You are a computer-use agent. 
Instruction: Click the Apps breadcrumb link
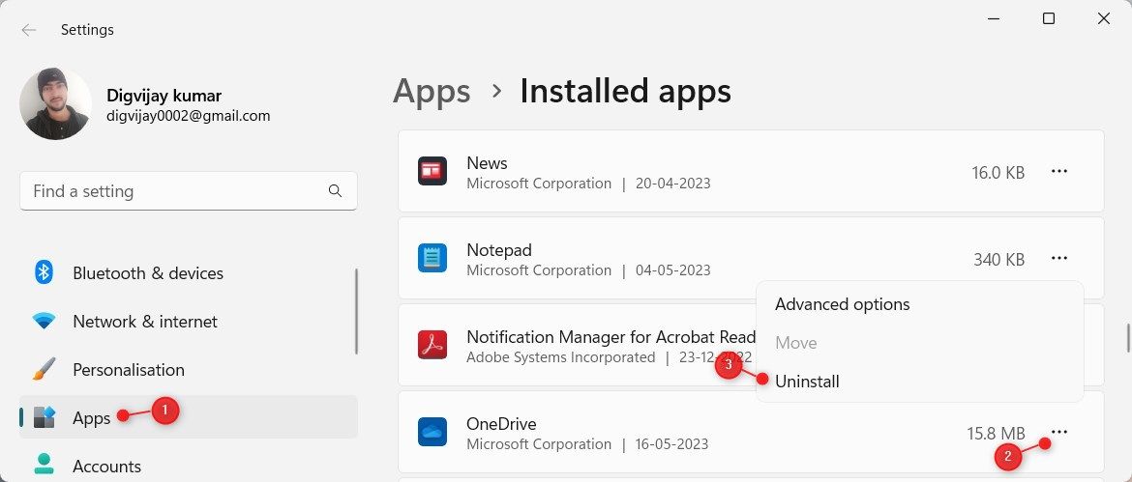[x=432, y=92]
